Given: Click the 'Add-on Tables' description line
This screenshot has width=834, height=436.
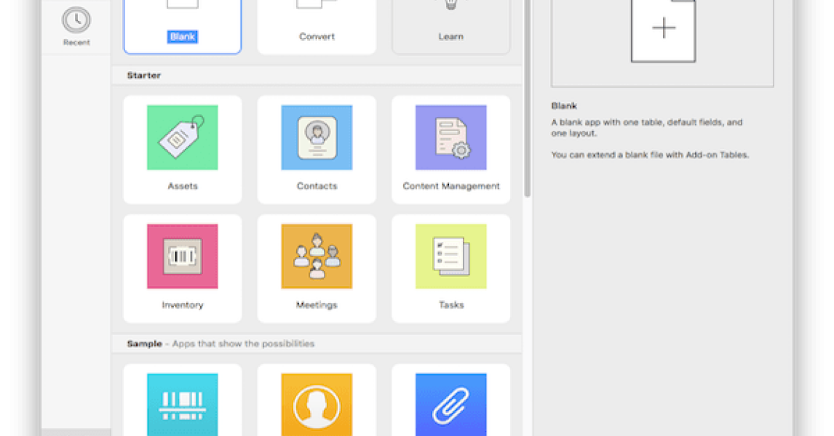Looking at the screenshot, I should click(x=650, y=155).
